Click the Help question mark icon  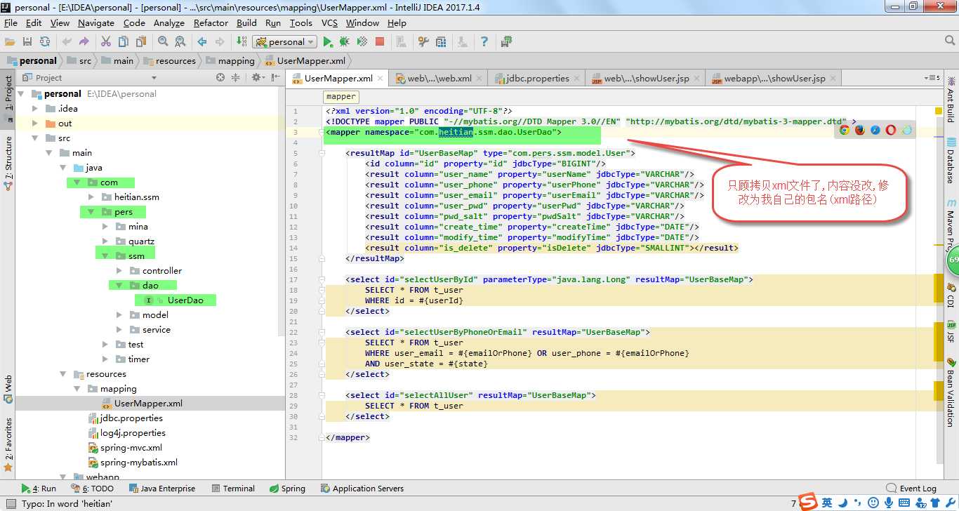click(484, 42)
